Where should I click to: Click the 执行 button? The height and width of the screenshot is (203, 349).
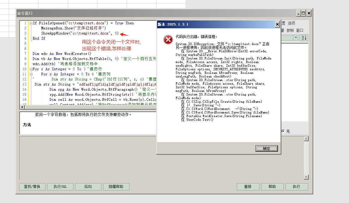pyautogui.click(x=296, y=186)
